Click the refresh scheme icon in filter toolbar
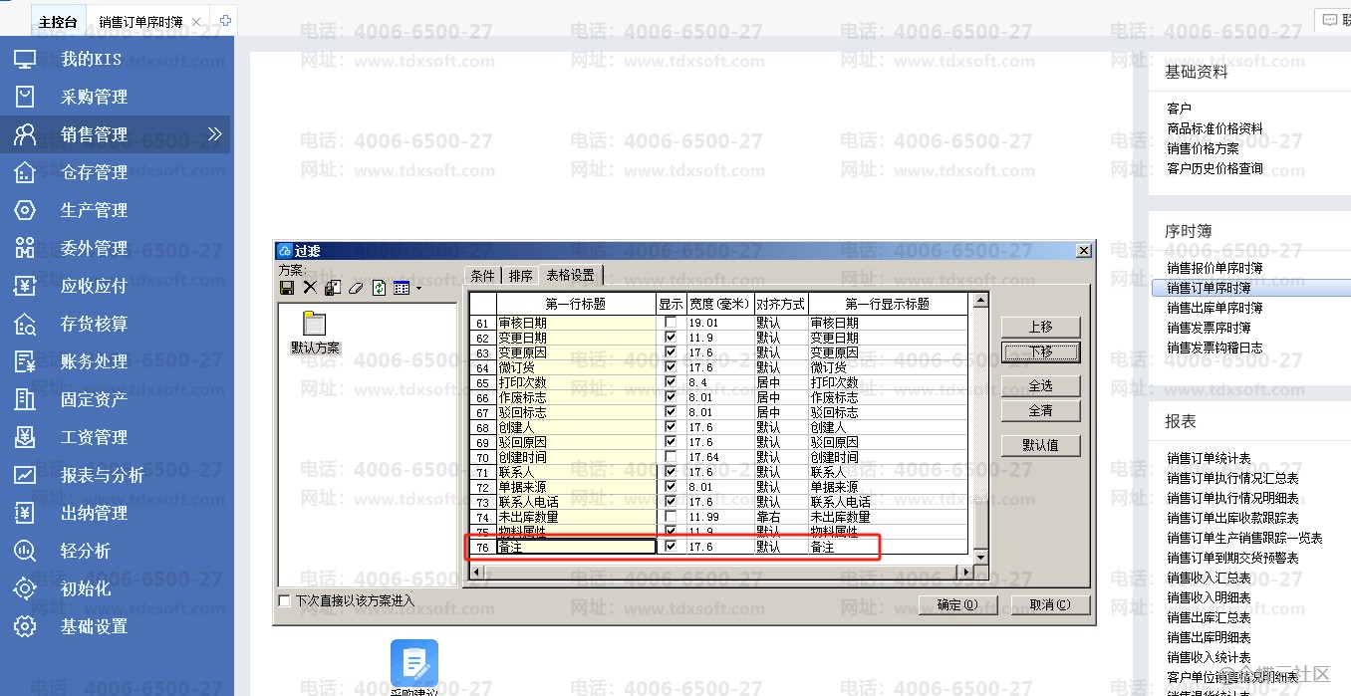The width and height of the screenshot is (1351, 696). coord(379,288)
